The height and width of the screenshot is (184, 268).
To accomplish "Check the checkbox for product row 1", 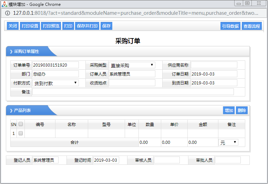I will [x=21, y=133].
